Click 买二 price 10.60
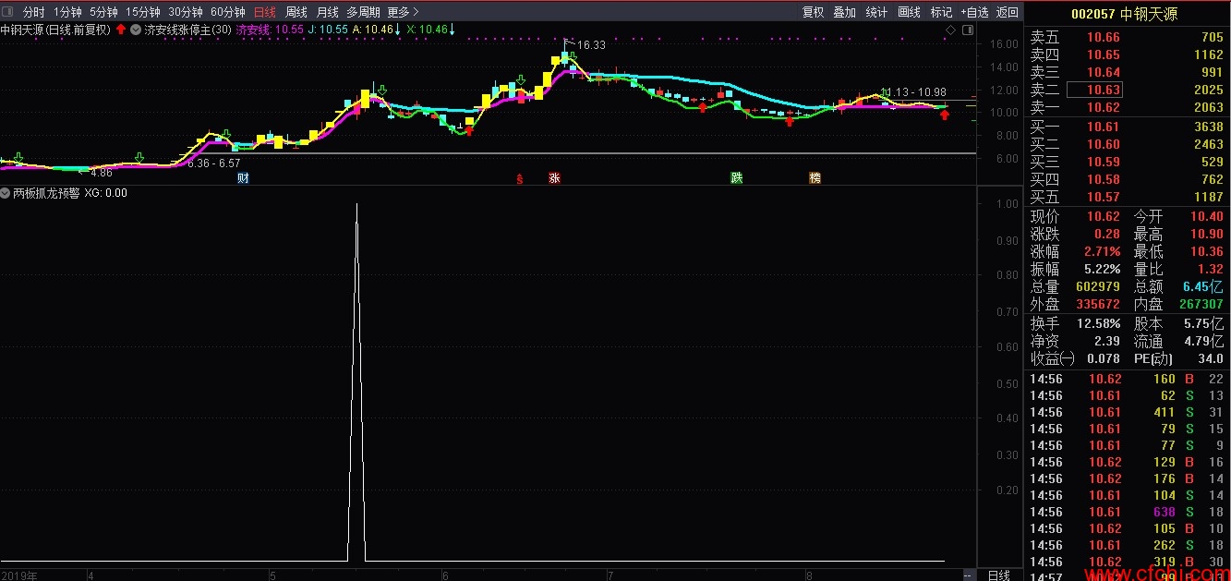The image size is (1231, 581). (x=1104, y=144)
